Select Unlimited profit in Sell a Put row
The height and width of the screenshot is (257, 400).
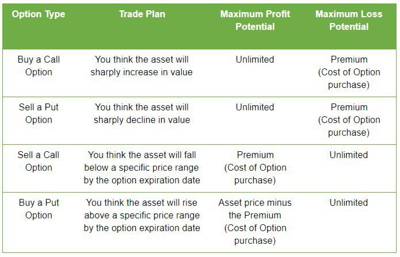255,107
